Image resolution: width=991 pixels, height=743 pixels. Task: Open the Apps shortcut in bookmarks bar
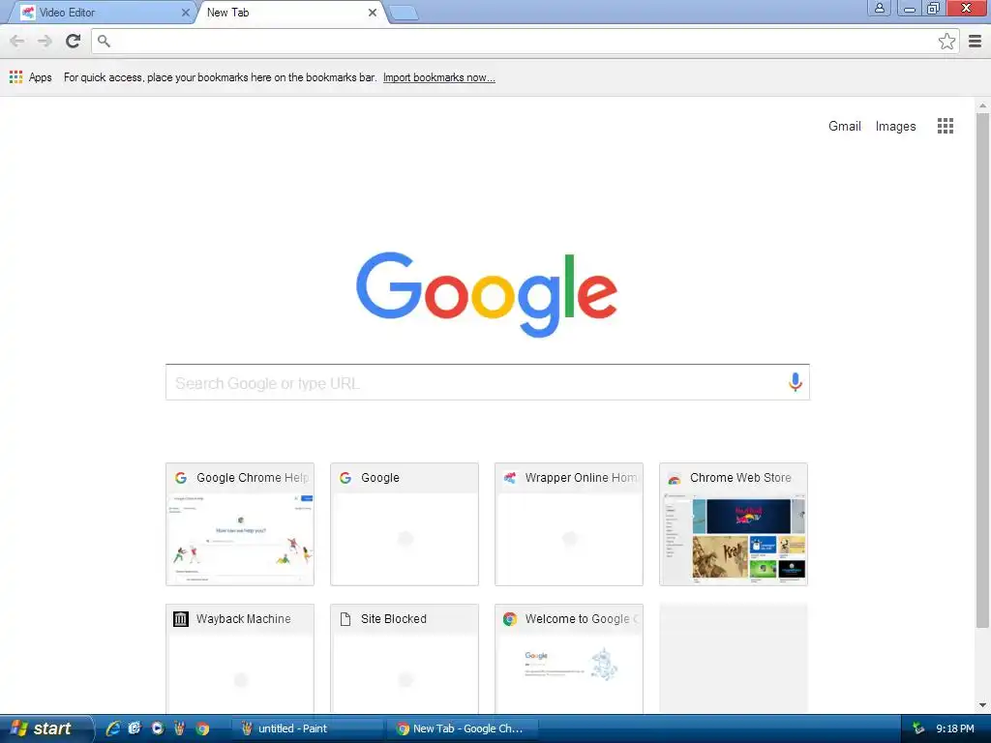(x=31, y=77)
